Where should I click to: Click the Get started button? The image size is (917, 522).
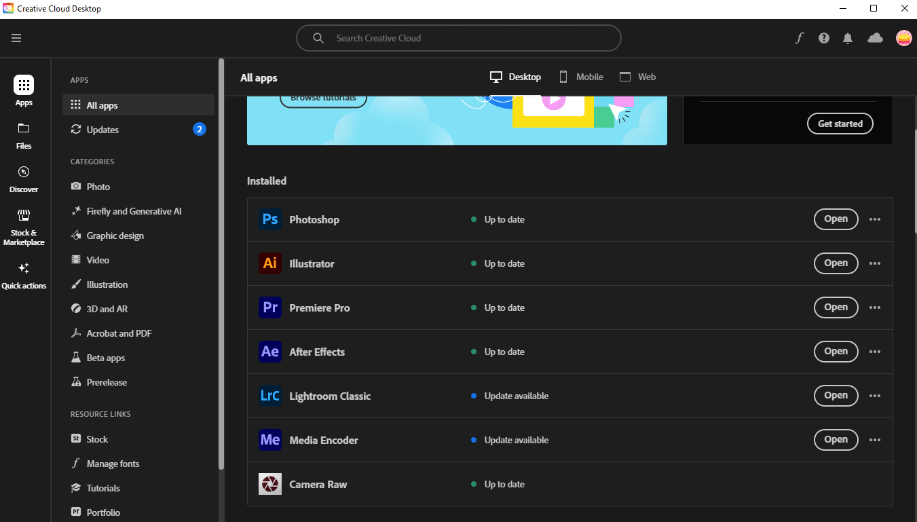pos(840,124)
